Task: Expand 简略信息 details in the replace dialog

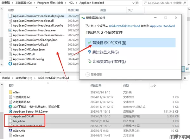Action: click(87, 74)
